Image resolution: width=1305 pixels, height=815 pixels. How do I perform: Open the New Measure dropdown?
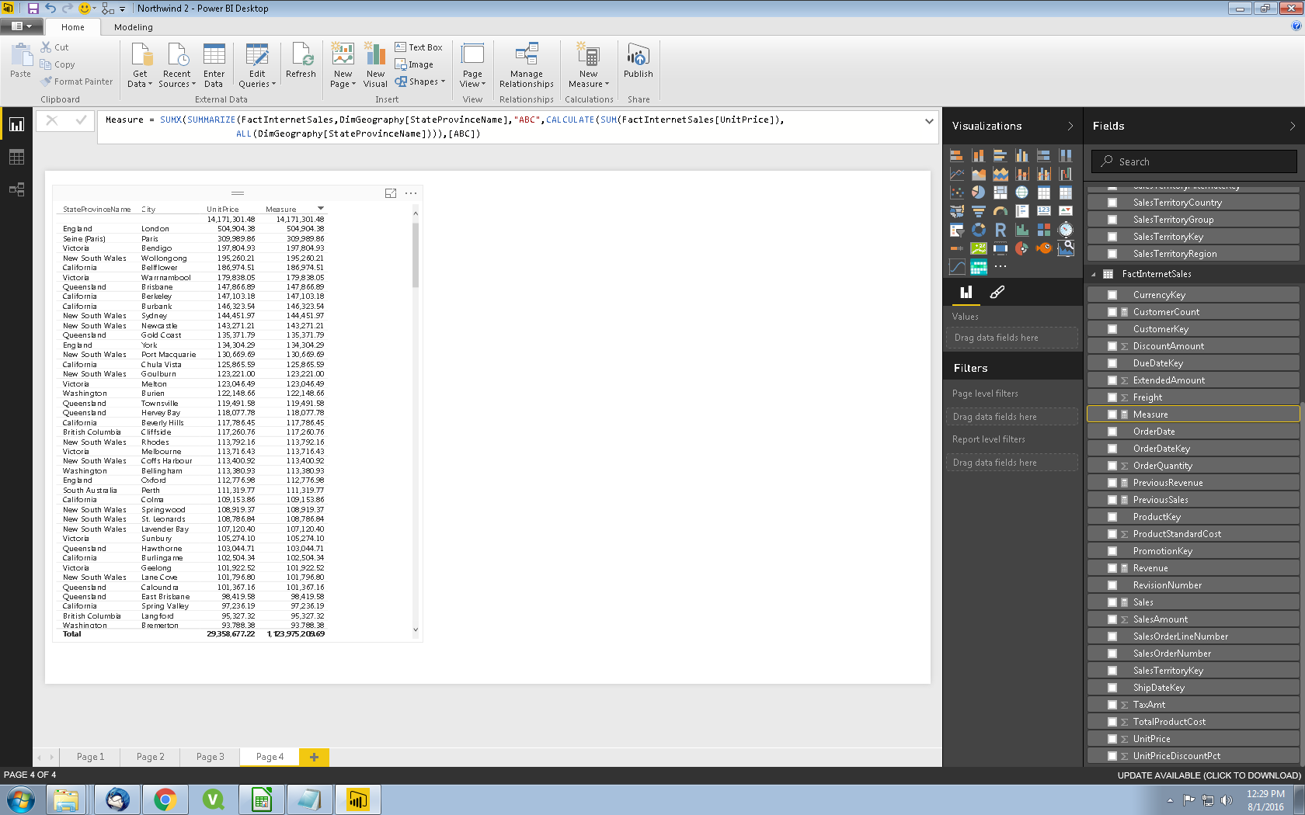point(589,66)
